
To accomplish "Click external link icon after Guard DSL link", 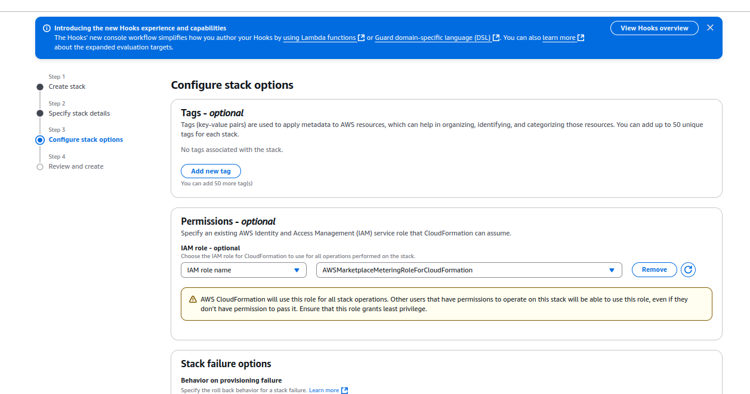I will point(496,38).
